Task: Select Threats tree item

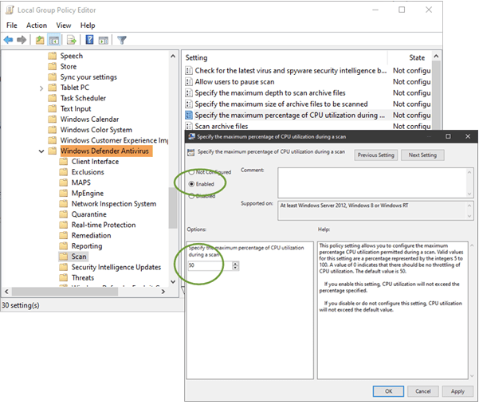Action: (83, 277)
